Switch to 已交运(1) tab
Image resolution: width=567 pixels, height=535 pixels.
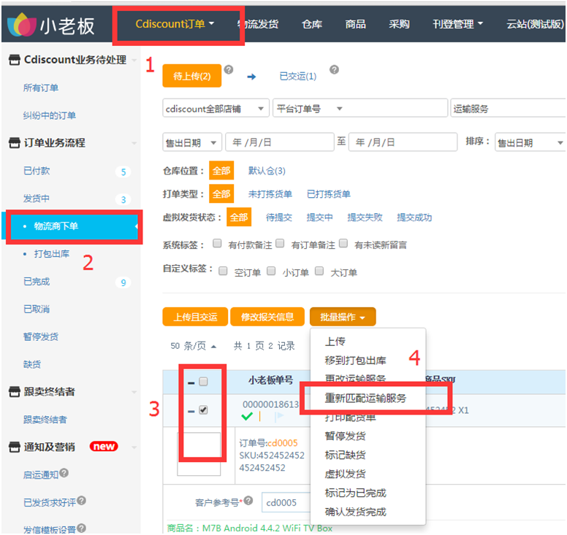(298, 76)
